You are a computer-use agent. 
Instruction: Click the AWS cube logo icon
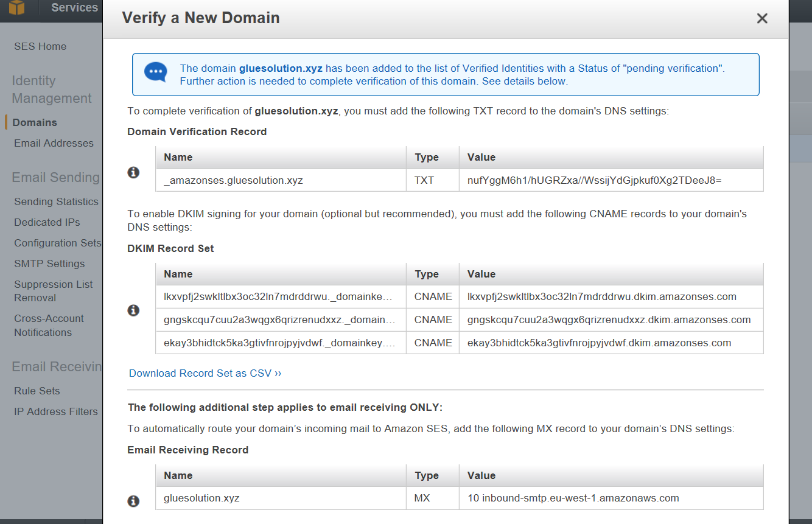[x=16, y=9]
